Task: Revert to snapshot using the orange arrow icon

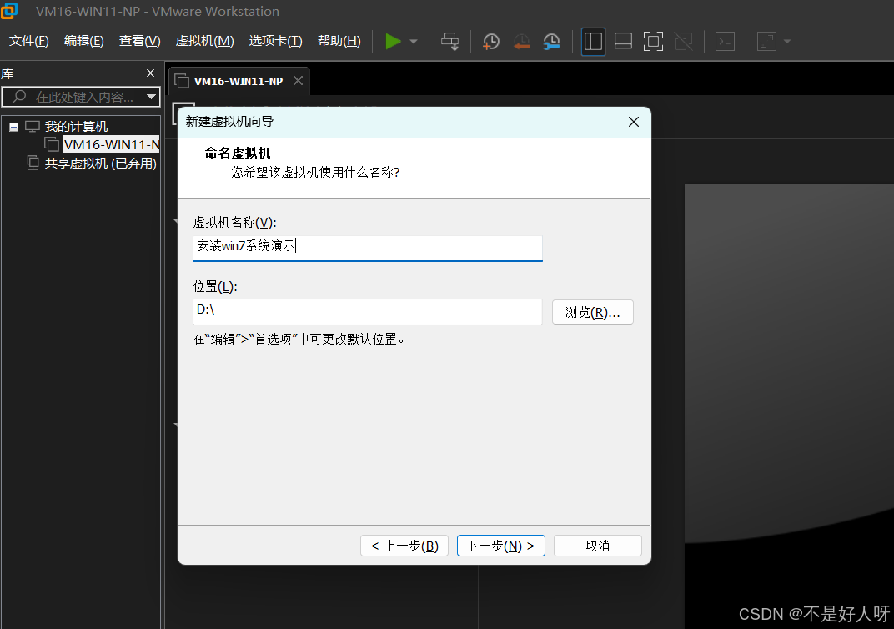Action: click(521, 41)
